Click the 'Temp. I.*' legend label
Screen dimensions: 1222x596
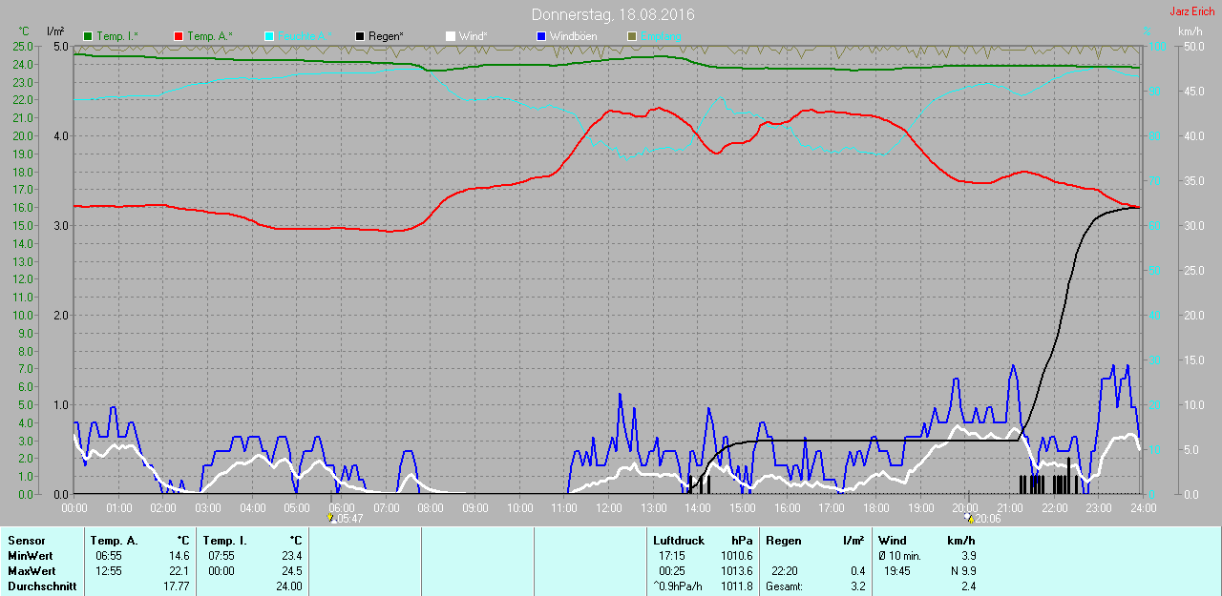(x=117, y=36)
